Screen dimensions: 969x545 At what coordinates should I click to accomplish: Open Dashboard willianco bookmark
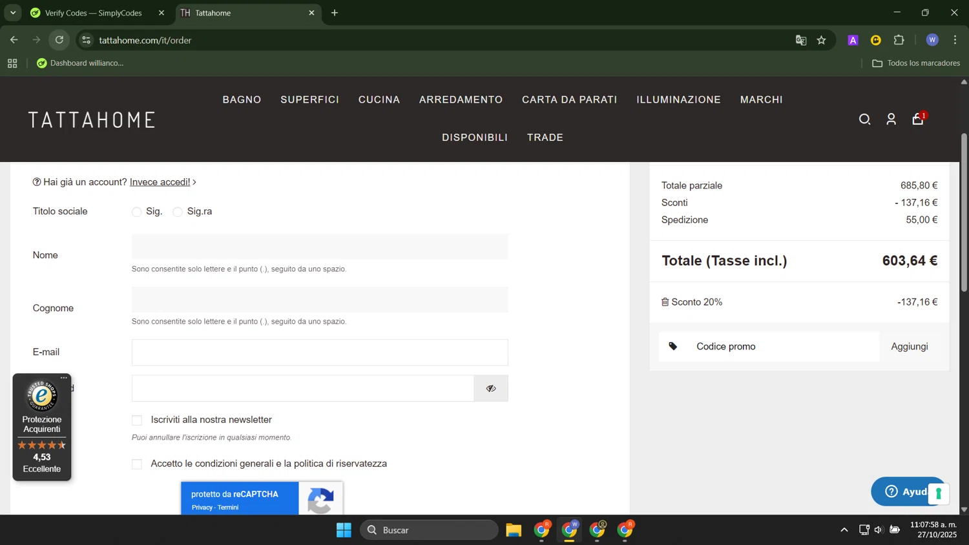coord(80,63)
